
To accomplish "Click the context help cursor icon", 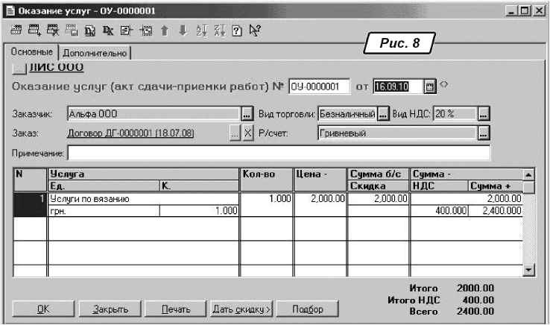I will pos(256,31).
